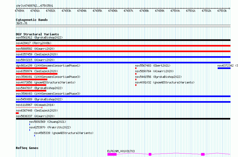Click nsv5691569 (Chuang2021) label

pos(48,122)
